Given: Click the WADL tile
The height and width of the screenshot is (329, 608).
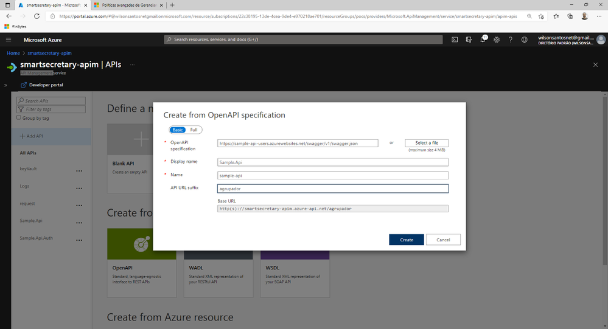Looking at the screenshot, I should point(218,274).
